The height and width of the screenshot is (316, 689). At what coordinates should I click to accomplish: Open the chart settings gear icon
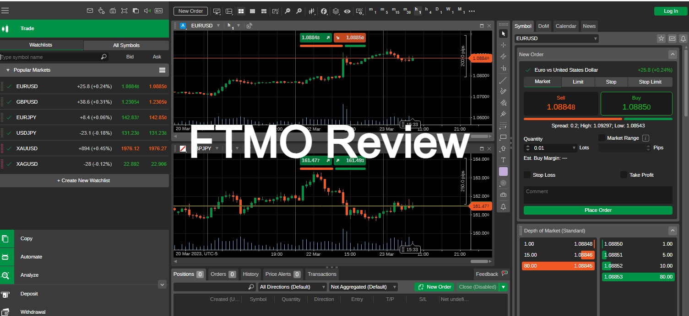360,11
